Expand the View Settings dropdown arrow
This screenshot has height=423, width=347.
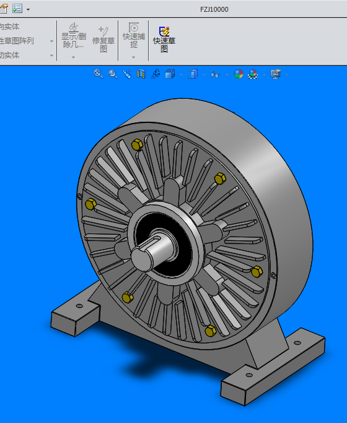coord(287,75)
